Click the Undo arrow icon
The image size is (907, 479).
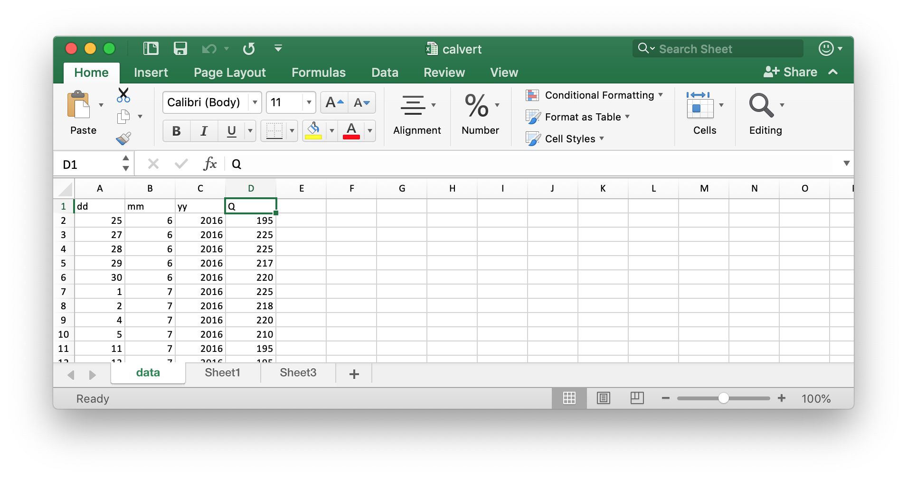coord(209,48)
